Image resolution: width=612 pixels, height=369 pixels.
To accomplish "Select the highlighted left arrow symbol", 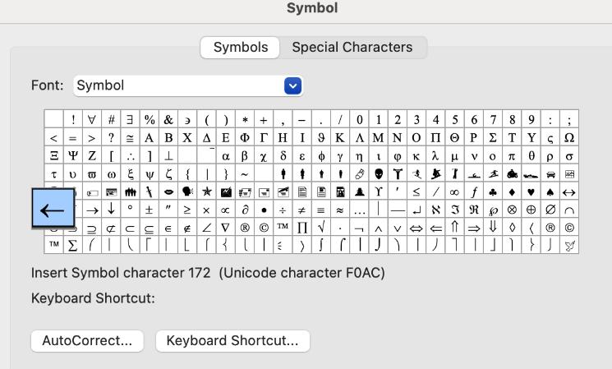I will pyautogui.click(x=53, y=208).
